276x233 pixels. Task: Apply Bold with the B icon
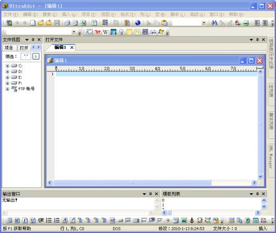coord(17,220)
